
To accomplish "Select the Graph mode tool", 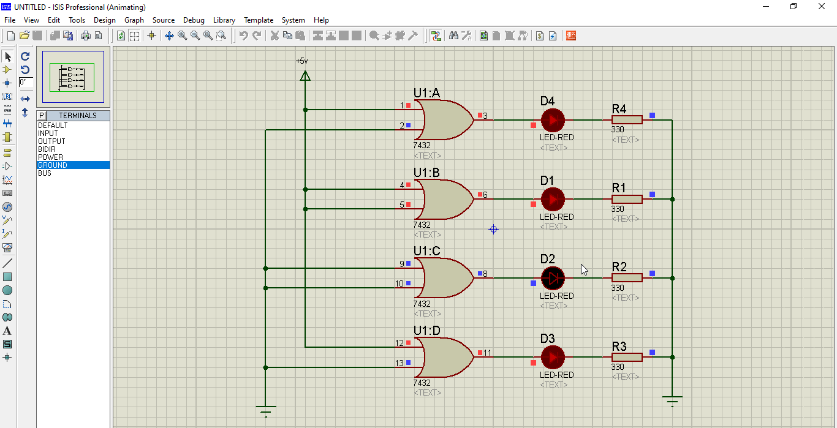I will click(8, 179).
